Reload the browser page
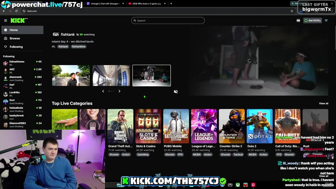The height and width of the screenshot is (189, 336). point(16,11)
